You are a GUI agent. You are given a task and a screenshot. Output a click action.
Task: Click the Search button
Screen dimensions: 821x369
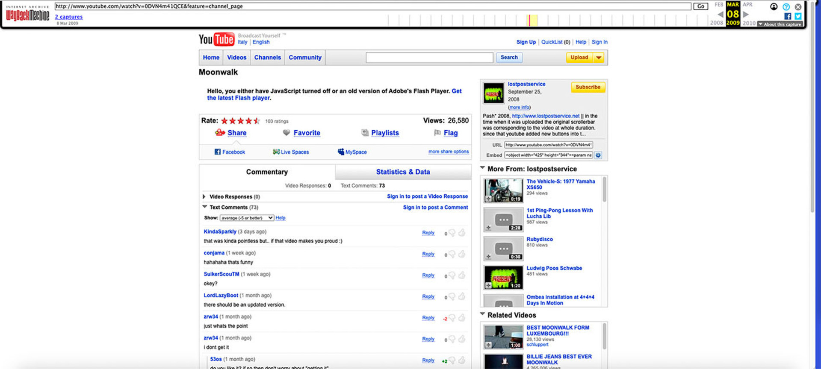click(x=509, y=57)
